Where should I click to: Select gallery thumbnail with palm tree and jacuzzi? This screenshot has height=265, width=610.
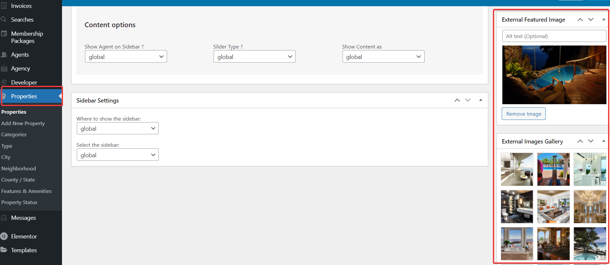[590, 244]
